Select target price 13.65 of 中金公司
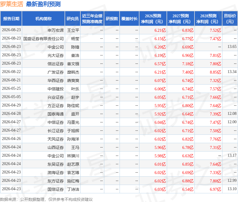This screenshot has height=202, width=238. (232, 46)
